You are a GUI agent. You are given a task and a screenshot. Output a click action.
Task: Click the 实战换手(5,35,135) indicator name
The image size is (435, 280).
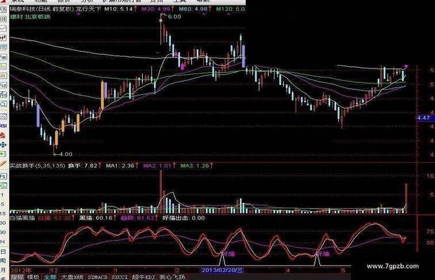[37, 166]
